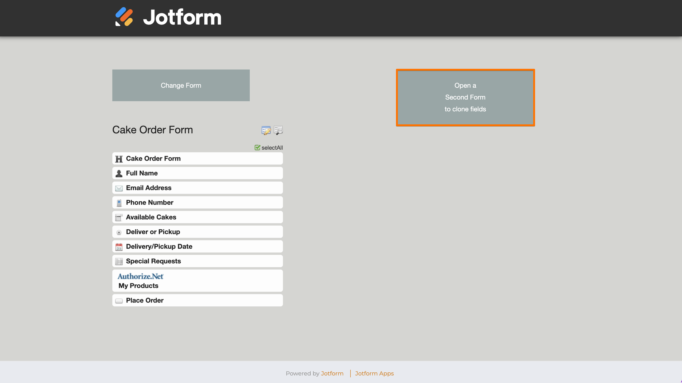Image resolution: width=682 pixels, height=383 pixels.
Task: Click the textarea icon beside Special Requests
Action: click(119, 262)
